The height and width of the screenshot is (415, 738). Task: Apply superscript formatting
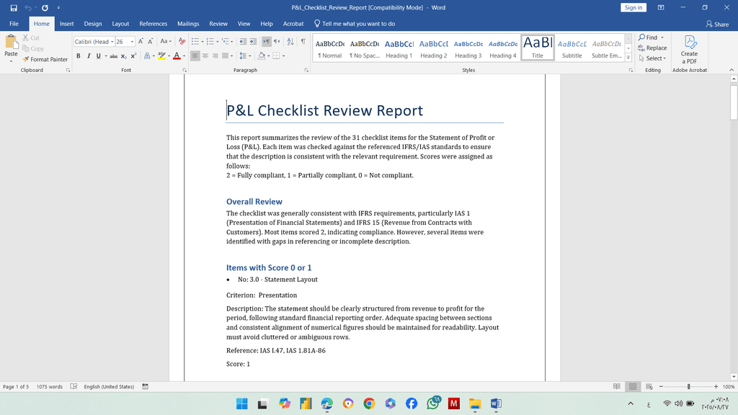133,56
